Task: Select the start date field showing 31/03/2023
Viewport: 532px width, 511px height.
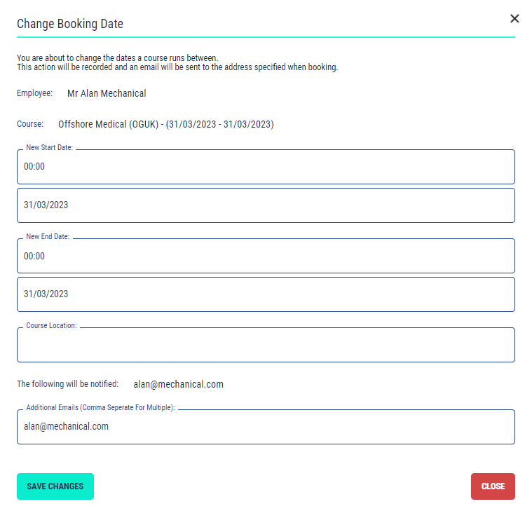Action: 266,205
